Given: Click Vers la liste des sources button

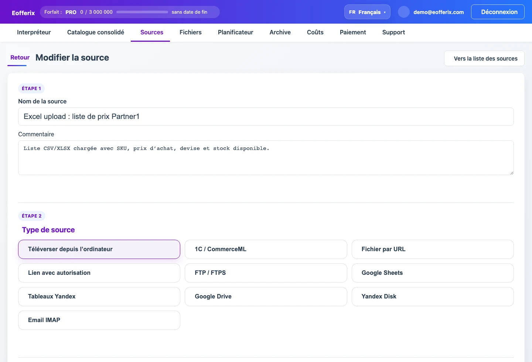Looking at the screenshot, I should tap(484, 58).
